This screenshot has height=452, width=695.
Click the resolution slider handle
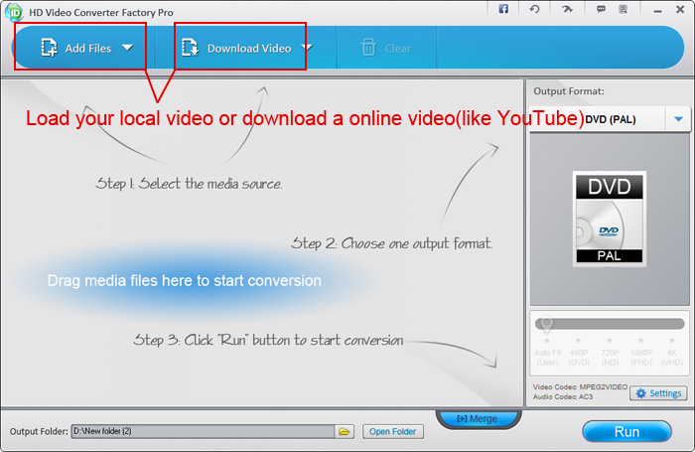[x=547, y=325]
